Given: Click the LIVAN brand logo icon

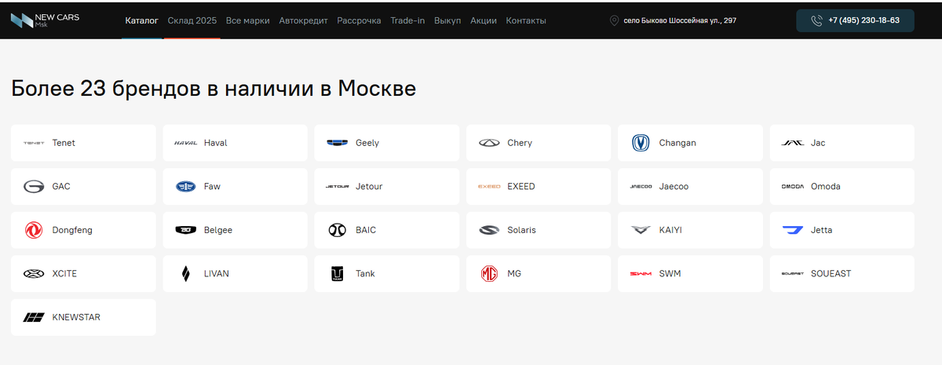Looking at the screenshot, I should [x=185, y=274].
